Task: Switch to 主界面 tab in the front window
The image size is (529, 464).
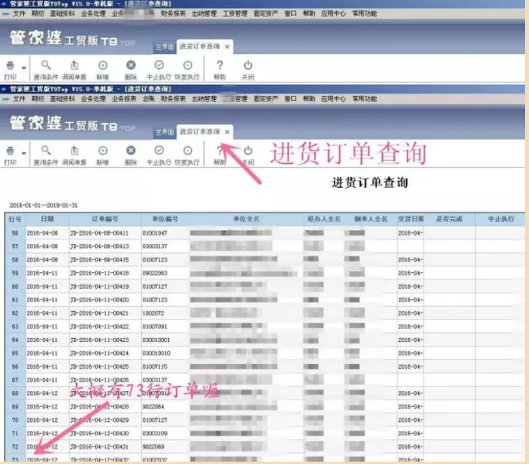Action: coord(164,132)
